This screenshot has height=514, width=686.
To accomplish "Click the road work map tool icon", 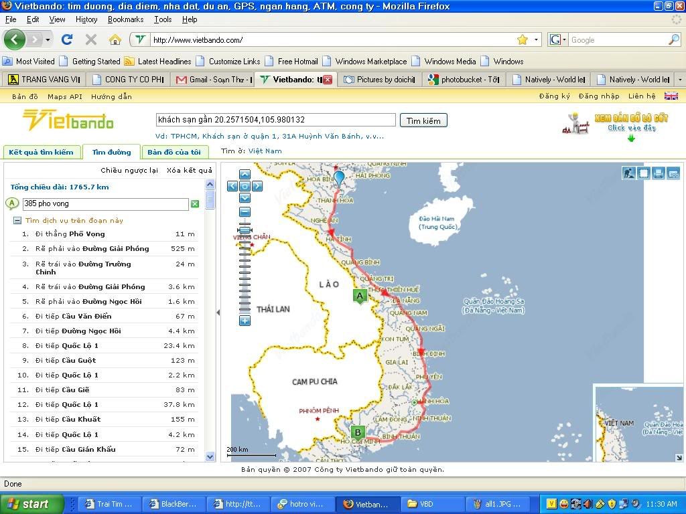I will 628,173.
